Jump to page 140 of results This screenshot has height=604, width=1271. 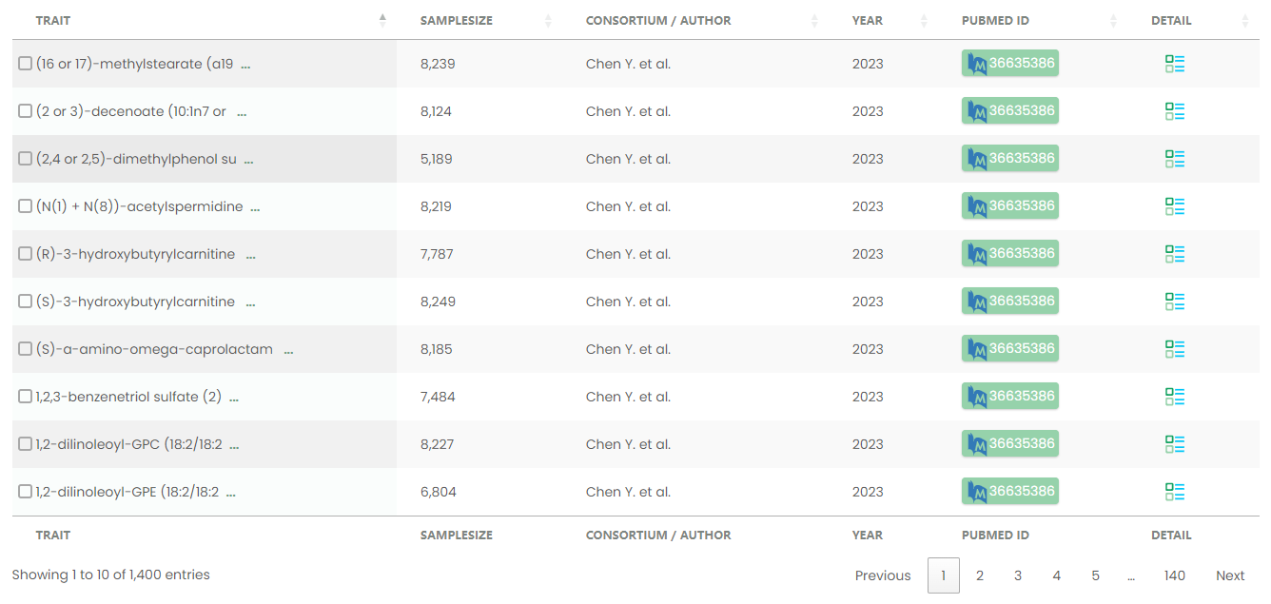coord(1175,575)
